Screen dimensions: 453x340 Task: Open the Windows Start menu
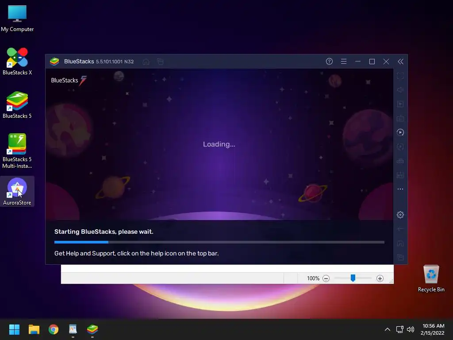[x=14, y=329]
